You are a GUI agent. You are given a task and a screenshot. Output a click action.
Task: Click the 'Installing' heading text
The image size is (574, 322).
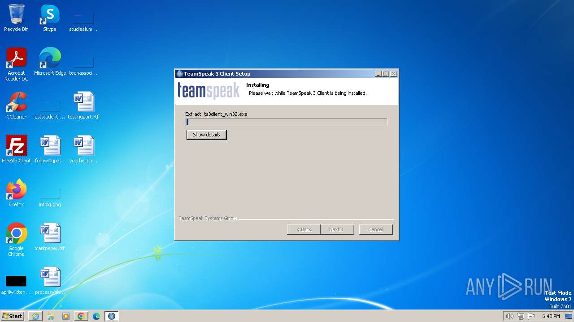pos(257,85)
